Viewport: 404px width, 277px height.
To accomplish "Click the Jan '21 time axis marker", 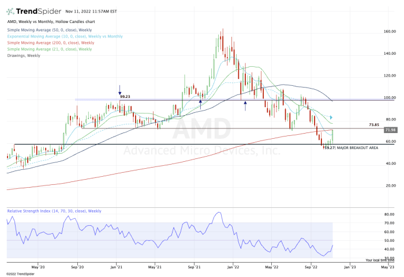I will tap(117, 267).
